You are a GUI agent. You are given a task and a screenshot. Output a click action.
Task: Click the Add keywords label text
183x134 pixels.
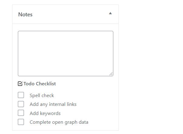click(x=45, y=113)
